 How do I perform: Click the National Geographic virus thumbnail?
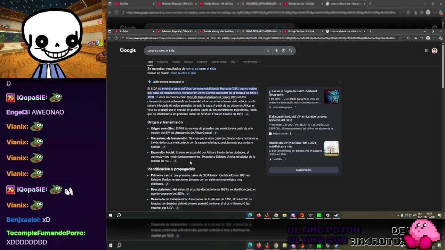click(331, 97)
